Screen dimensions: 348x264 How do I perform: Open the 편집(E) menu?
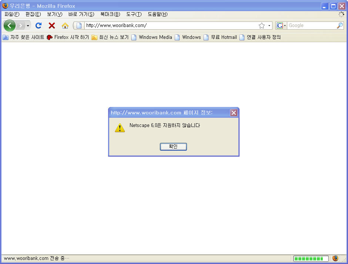click(x=33, y=14)
